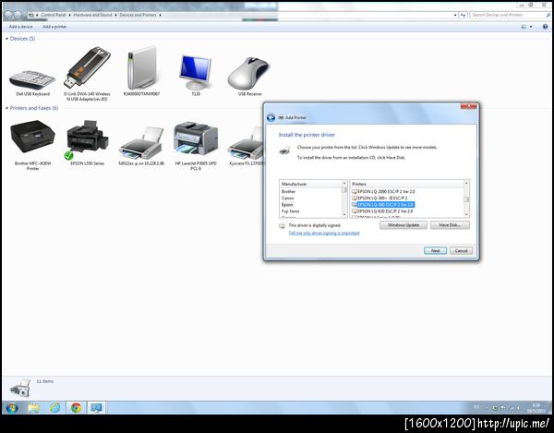Image resolution: width=554 pixels, height=433 pixels.
Task: Select the external drive device icon
Action: click(x=141, y=71)
